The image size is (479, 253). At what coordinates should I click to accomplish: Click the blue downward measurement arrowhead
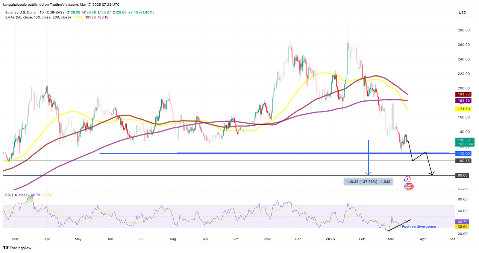(368, 173)
